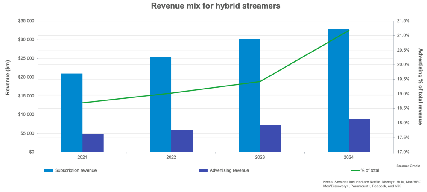Select the 2023 subscription revenue bar

pos(249,95)
